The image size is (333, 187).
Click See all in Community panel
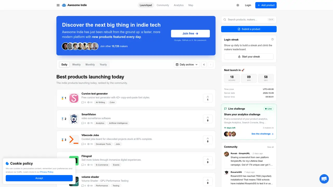pyautogui.click(x=271, y=147)
